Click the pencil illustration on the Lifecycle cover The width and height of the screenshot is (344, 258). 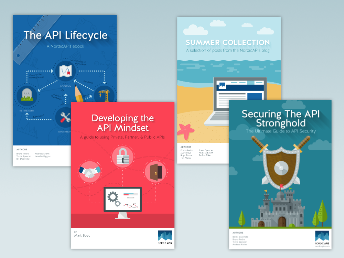[x=78, y=93]
